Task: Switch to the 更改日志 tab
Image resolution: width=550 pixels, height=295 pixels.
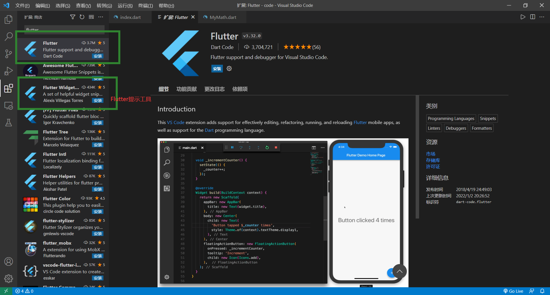Action: [214, 89]
